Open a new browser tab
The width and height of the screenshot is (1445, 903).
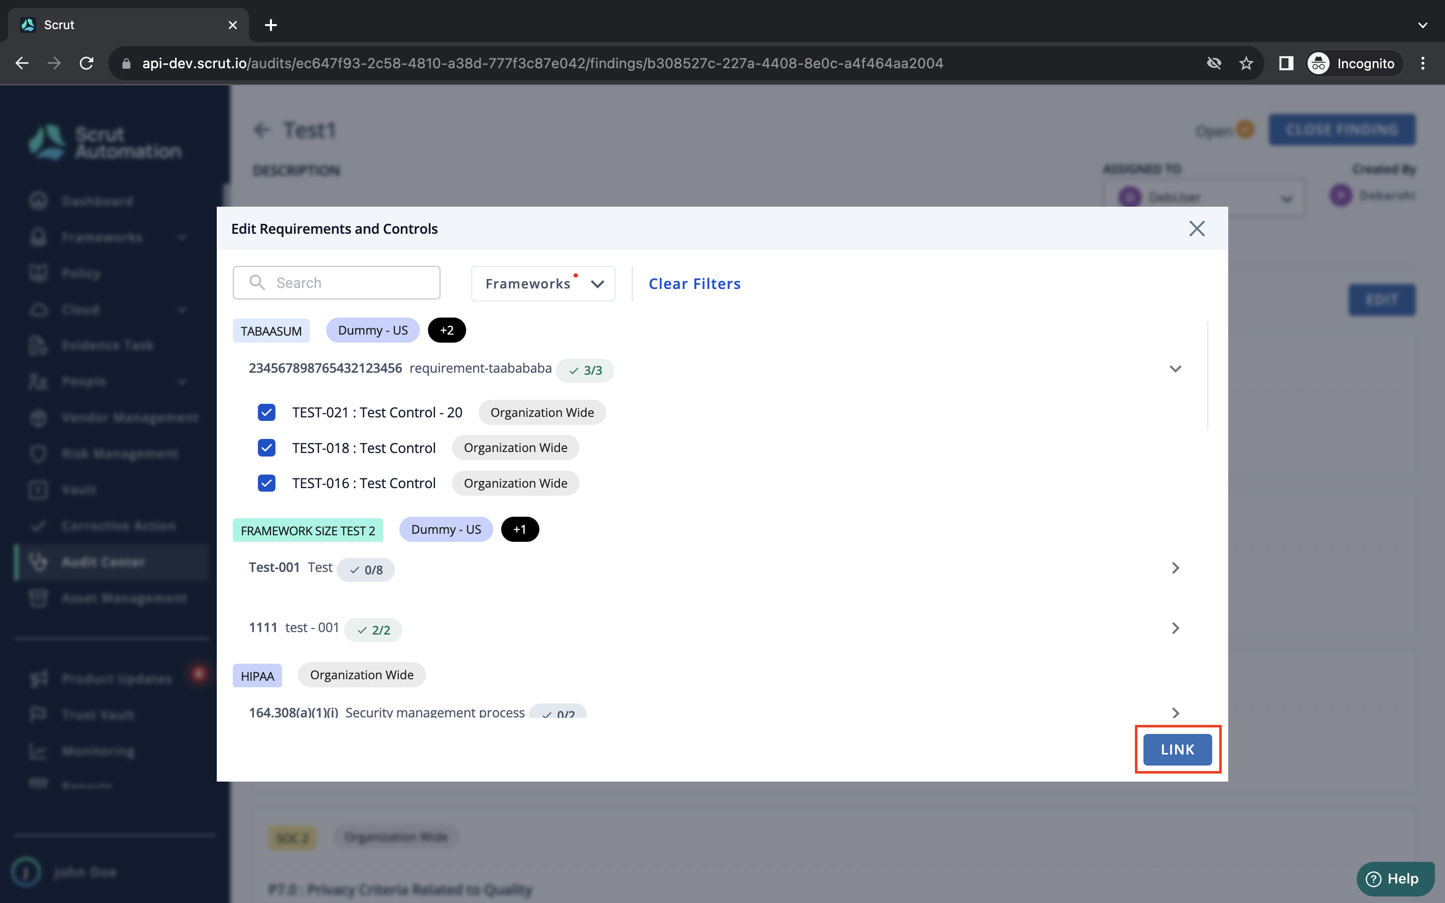tap(270, 25)
